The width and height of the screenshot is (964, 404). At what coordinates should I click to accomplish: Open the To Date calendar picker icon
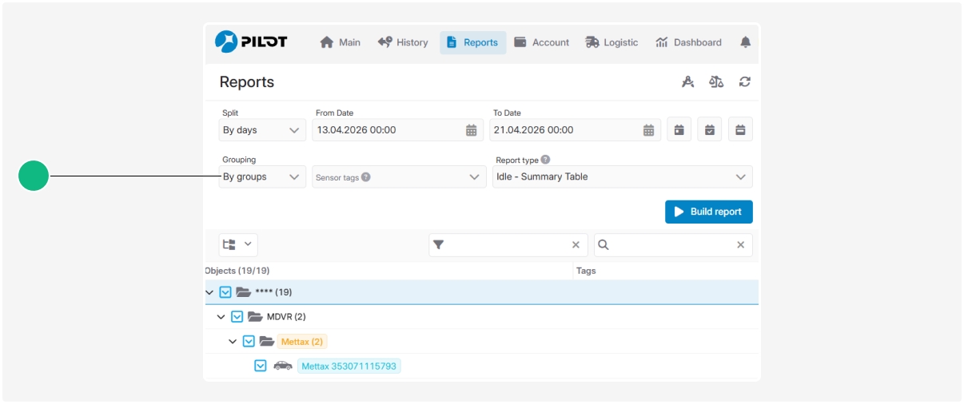[649, 130]
